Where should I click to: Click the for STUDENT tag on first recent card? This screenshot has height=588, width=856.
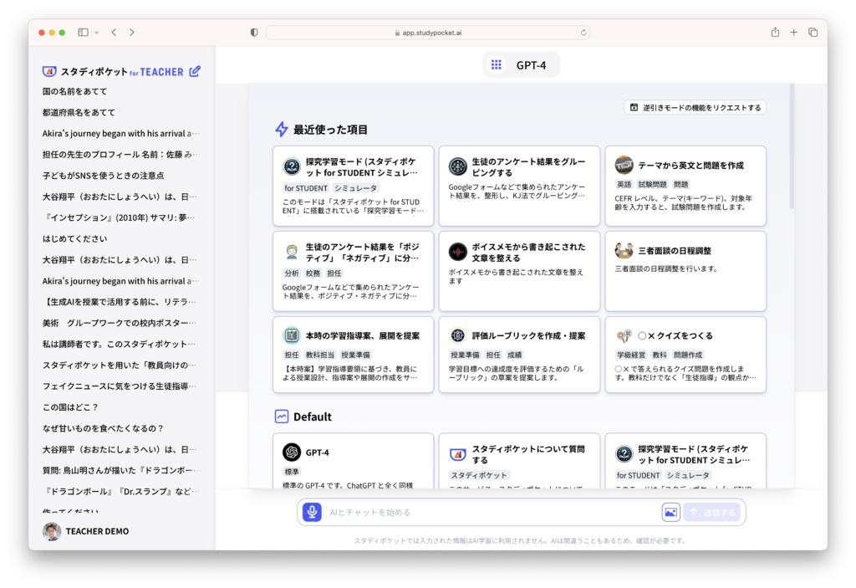[x=306, y=188]
